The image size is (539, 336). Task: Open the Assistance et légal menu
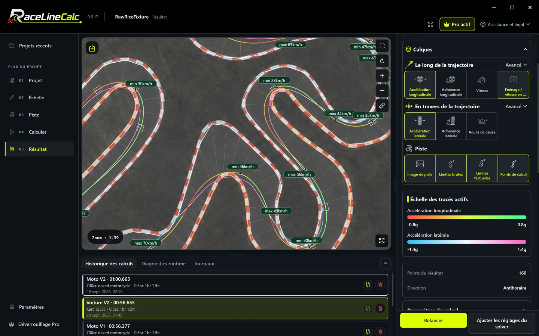505,24
